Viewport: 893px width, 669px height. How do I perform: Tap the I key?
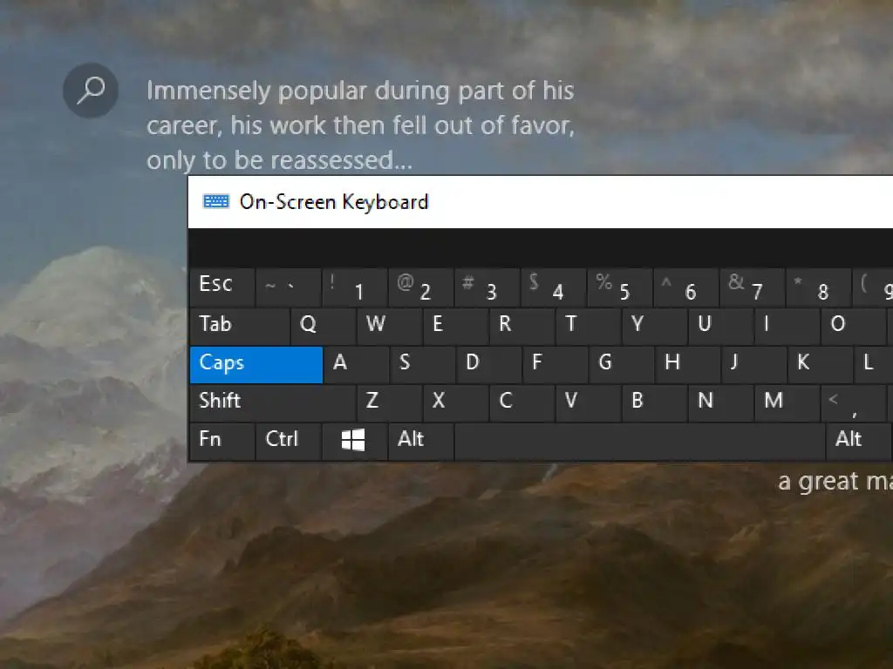pyautogui.click(x=787, y=326)
